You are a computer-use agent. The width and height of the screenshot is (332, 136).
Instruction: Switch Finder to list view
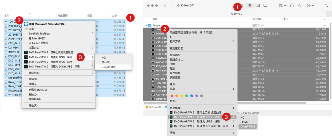click(x=249, y=5)
